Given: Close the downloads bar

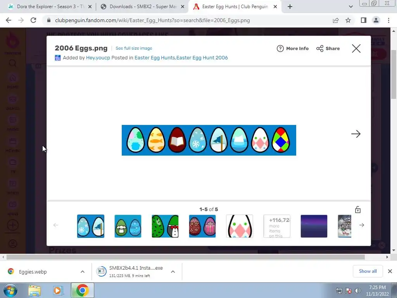Looking at the screenshot, I should (390, 271).
